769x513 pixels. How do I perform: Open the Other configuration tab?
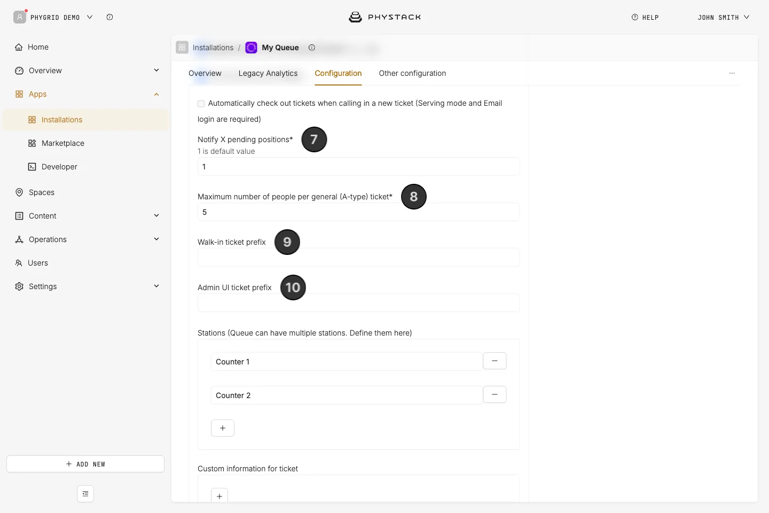click(412, 73)
